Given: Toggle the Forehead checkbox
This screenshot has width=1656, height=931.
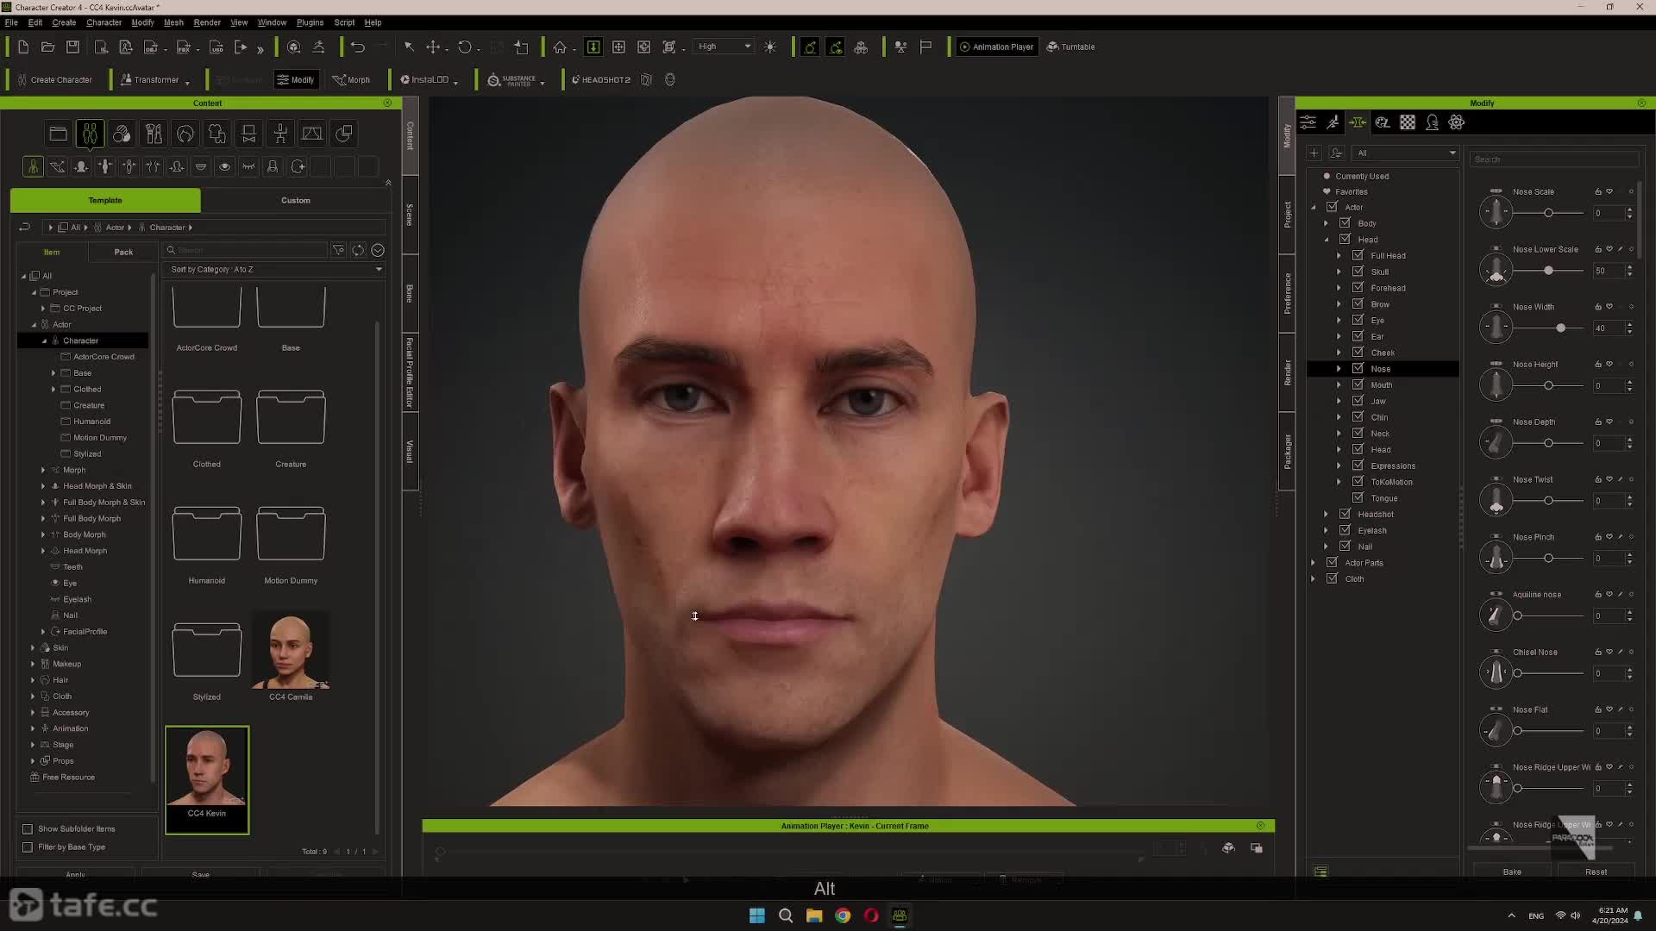Looking at the screenshot, I should tap(1358, 288).
